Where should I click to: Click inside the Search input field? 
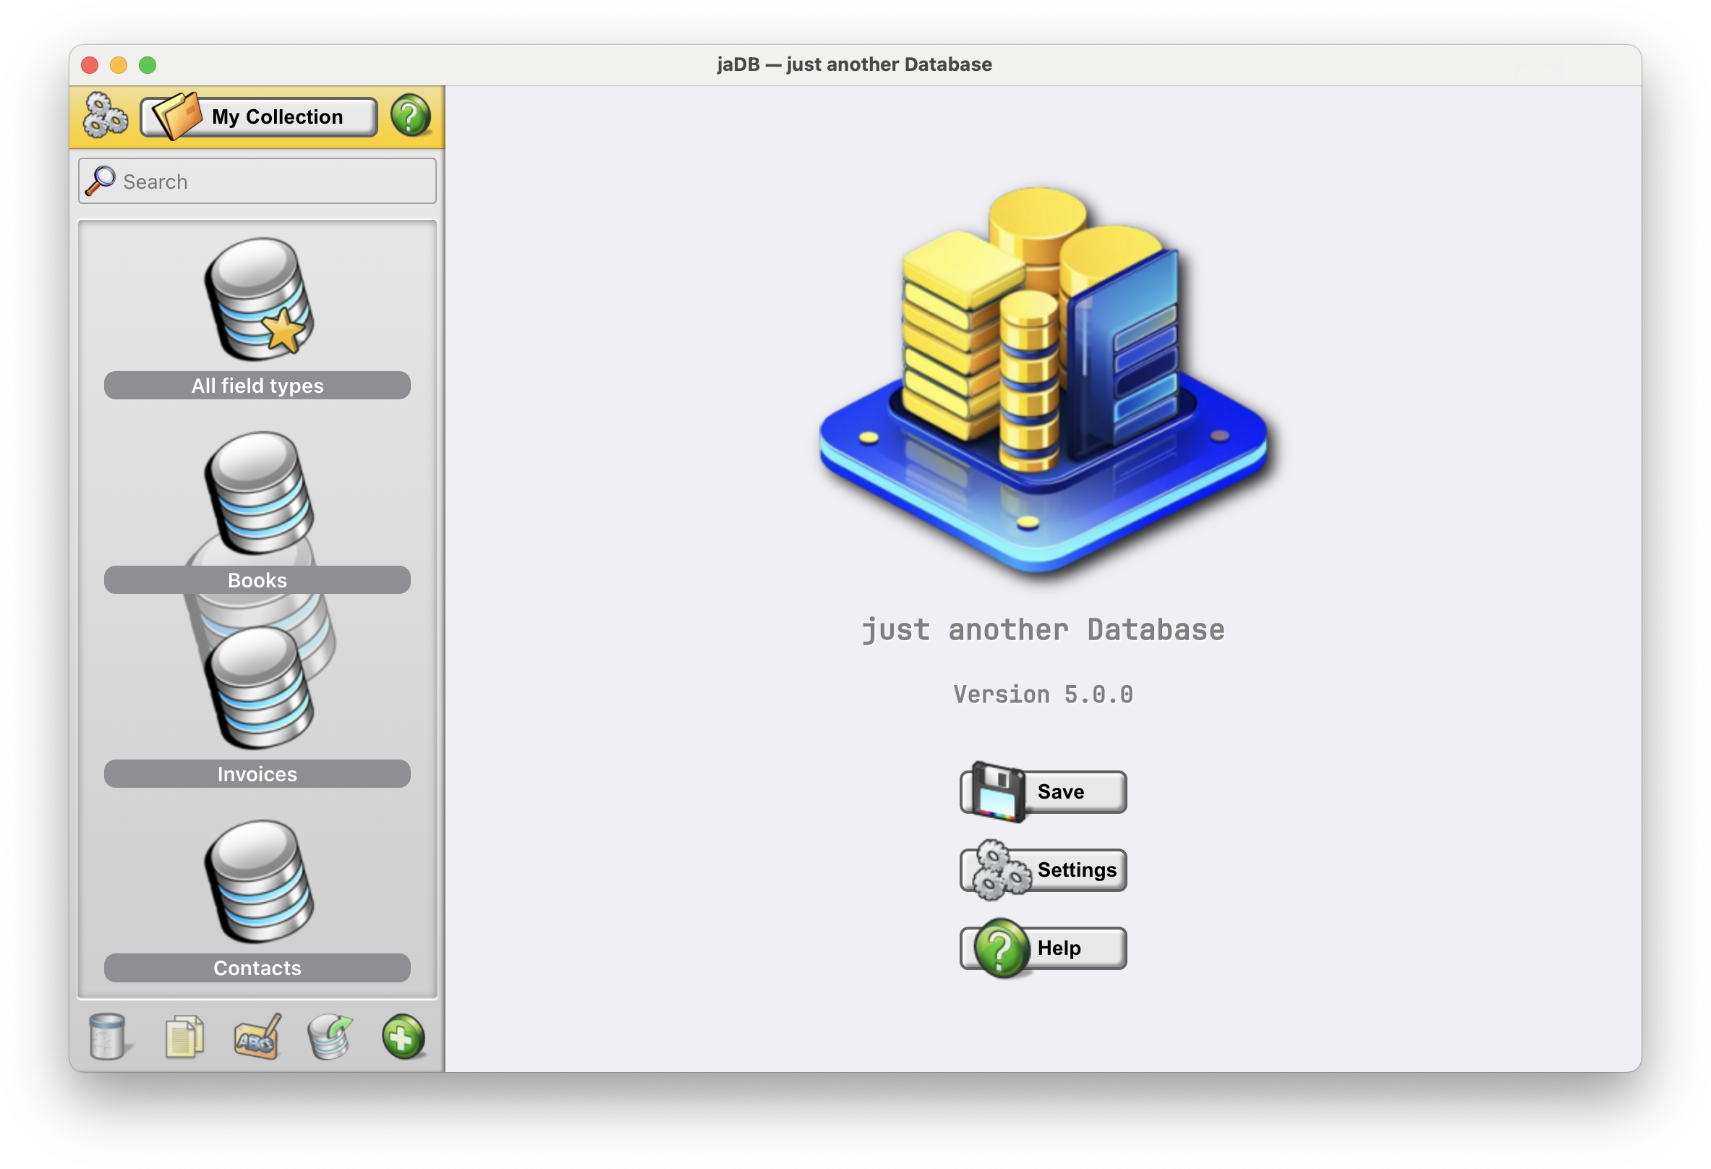click(x=273, y=181)
